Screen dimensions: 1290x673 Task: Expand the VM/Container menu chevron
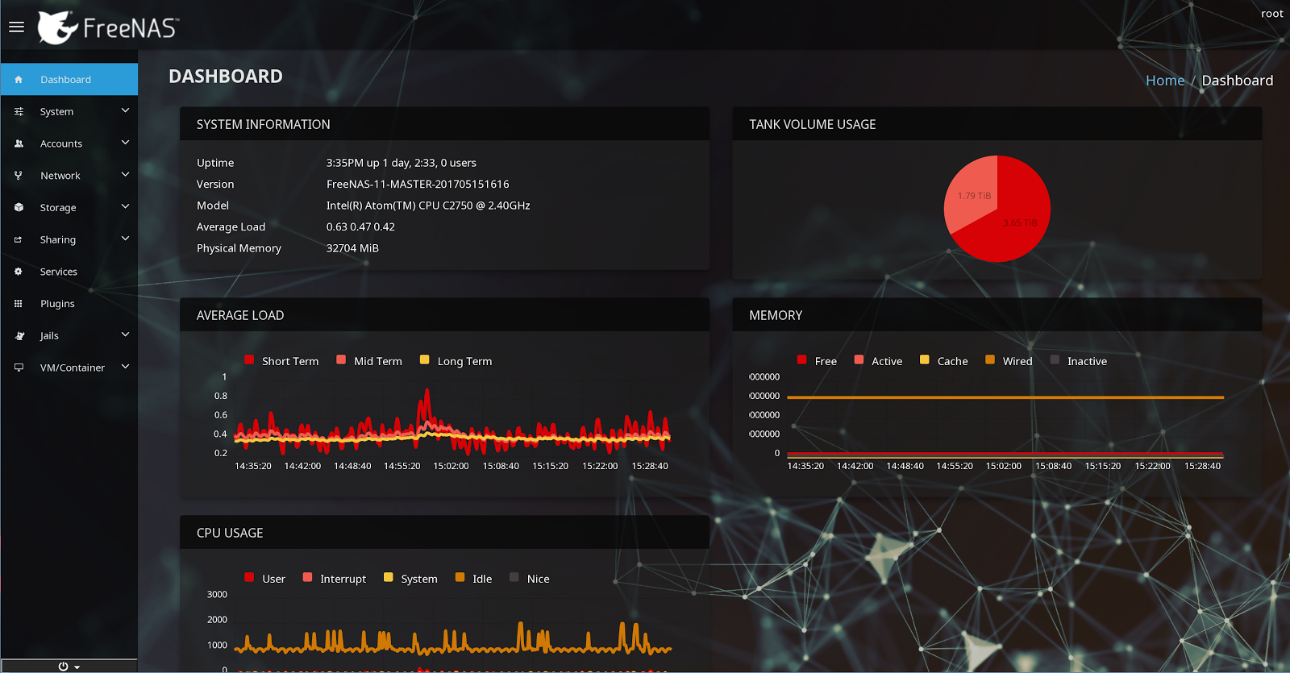(125, 367)
